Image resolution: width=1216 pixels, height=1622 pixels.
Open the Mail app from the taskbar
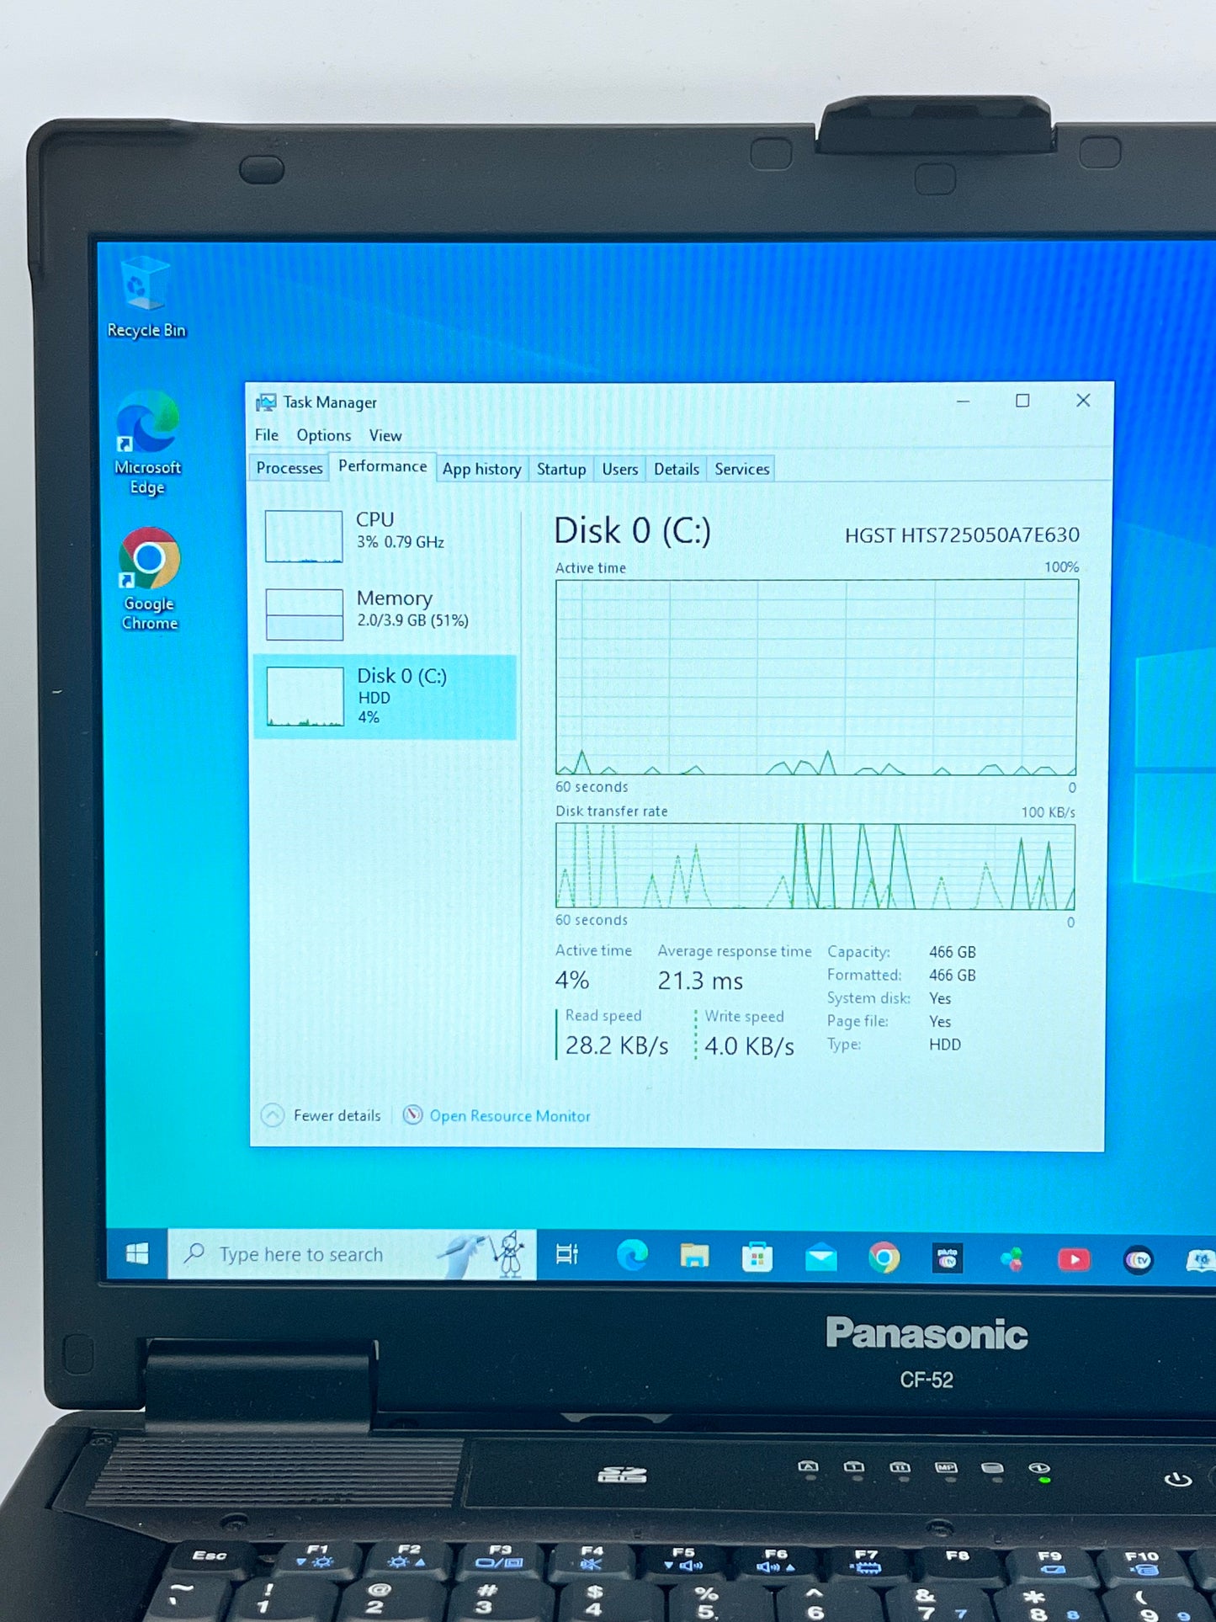tap(820, 1258)
